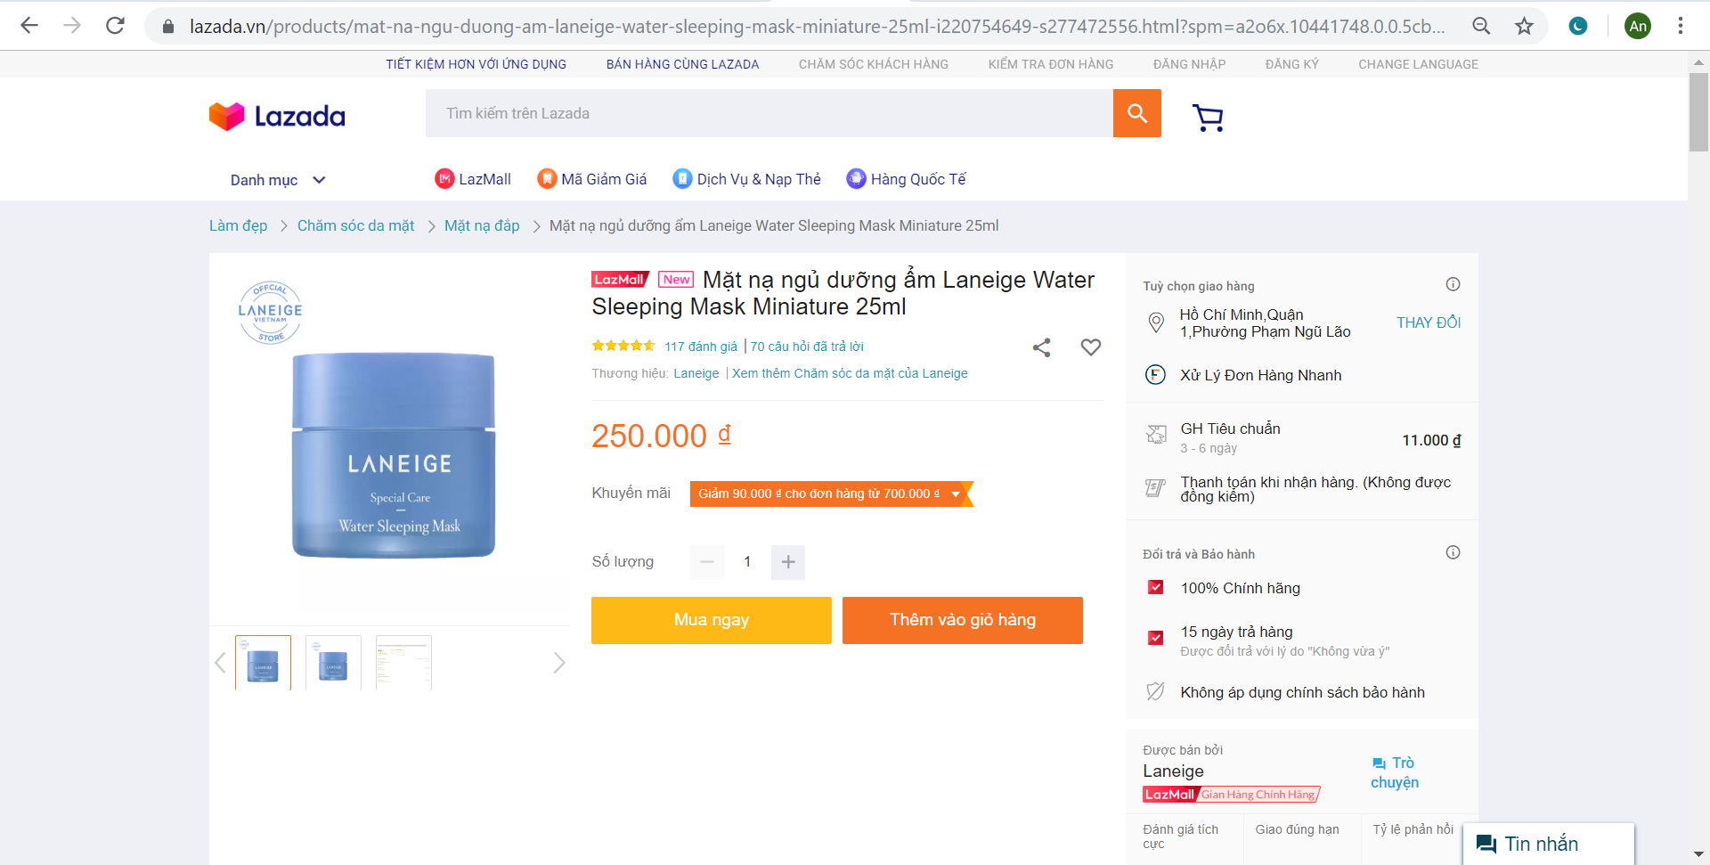Open Kiểm tra đơn hàng menu

(1050, 64)
